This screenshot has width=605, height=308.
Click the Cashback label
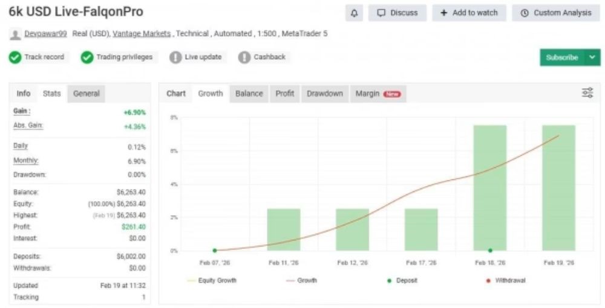pos(270,57)
